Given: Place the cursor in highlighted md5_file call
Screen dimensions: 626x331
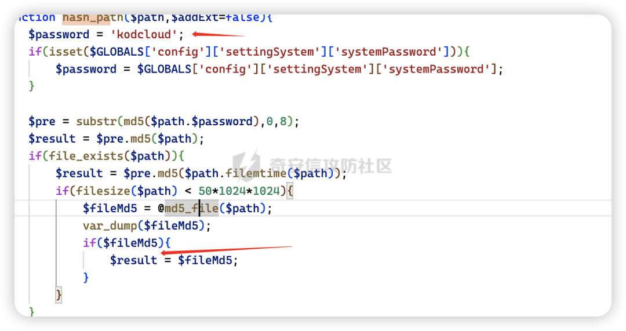Looking at the screenshot, I should 192,208.
